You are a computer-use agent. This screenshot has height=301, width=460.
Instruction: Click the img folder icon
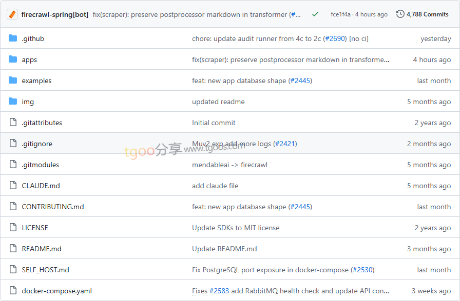(x=13, y=102)
